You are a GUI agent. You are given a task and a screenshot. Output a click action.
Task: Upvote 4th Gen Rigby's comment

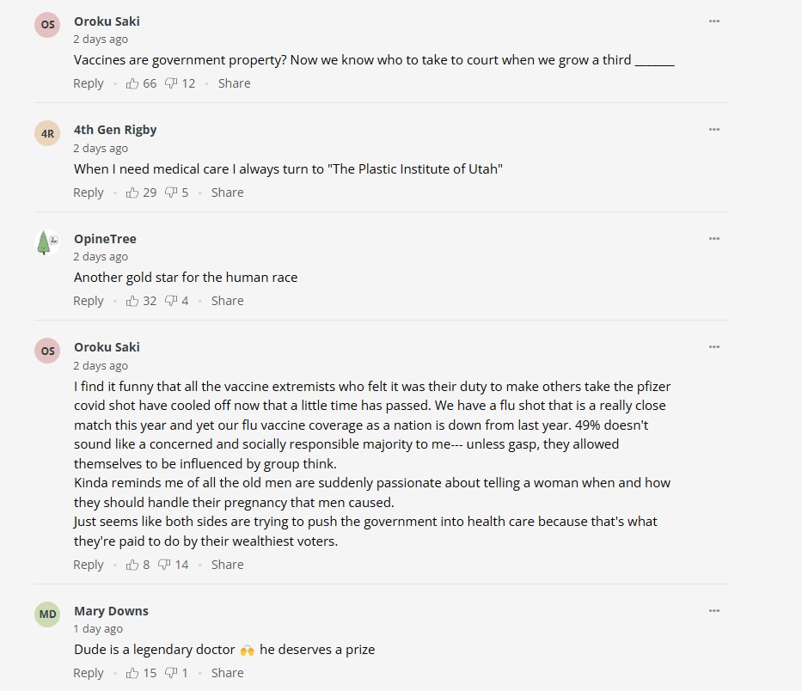click(x=132, y=193)
